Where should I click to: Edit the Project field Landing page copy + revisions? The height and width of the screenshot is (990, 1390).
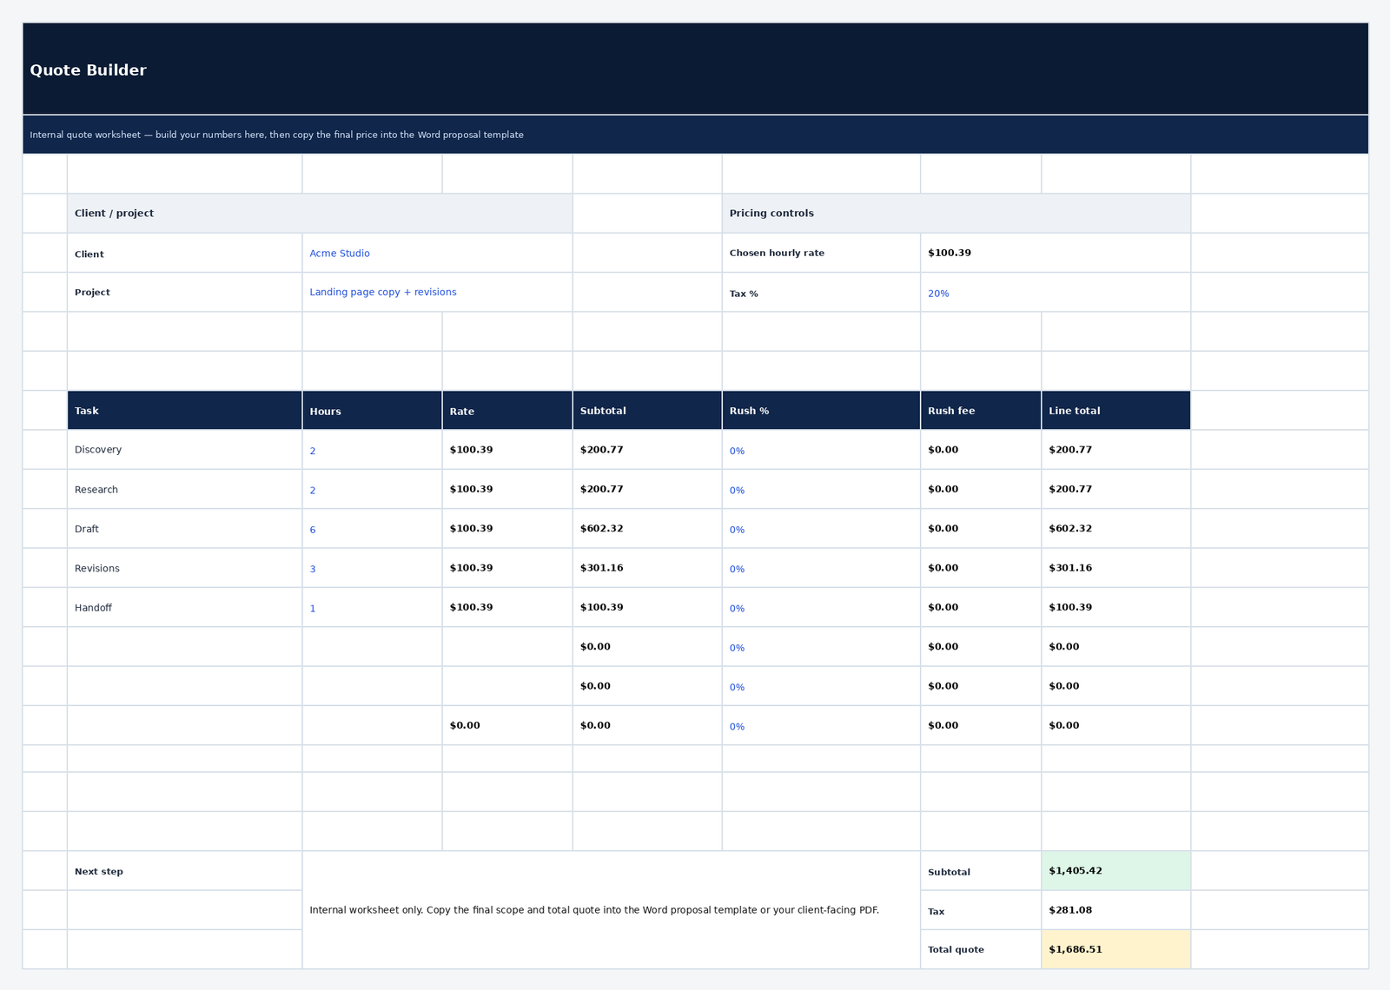coord(382,292)
